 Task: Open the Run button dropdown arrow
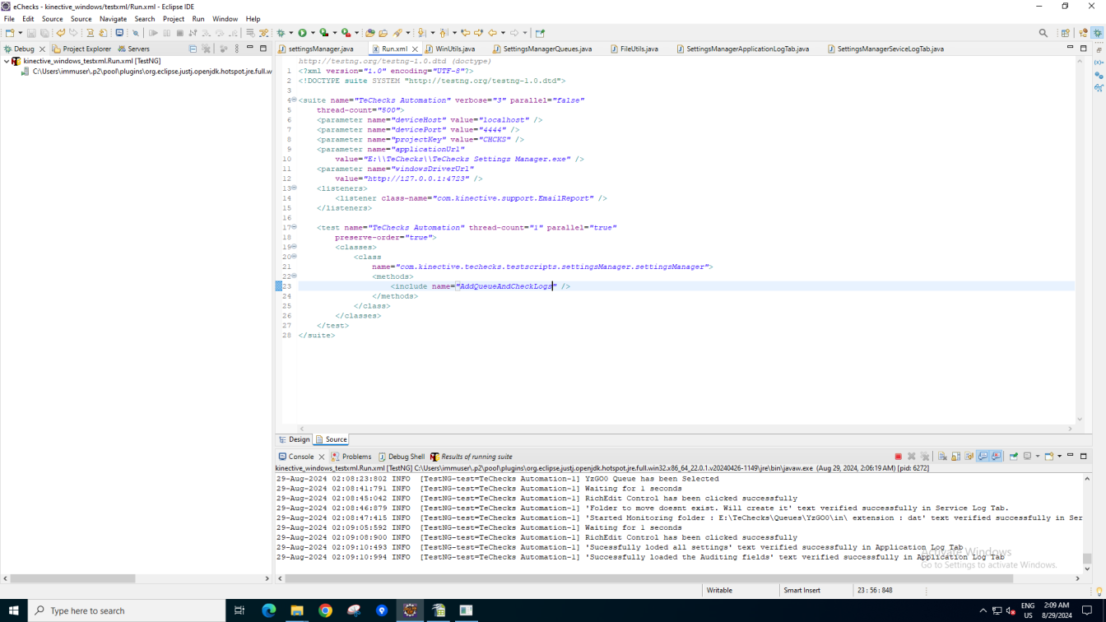click(313, 34)
